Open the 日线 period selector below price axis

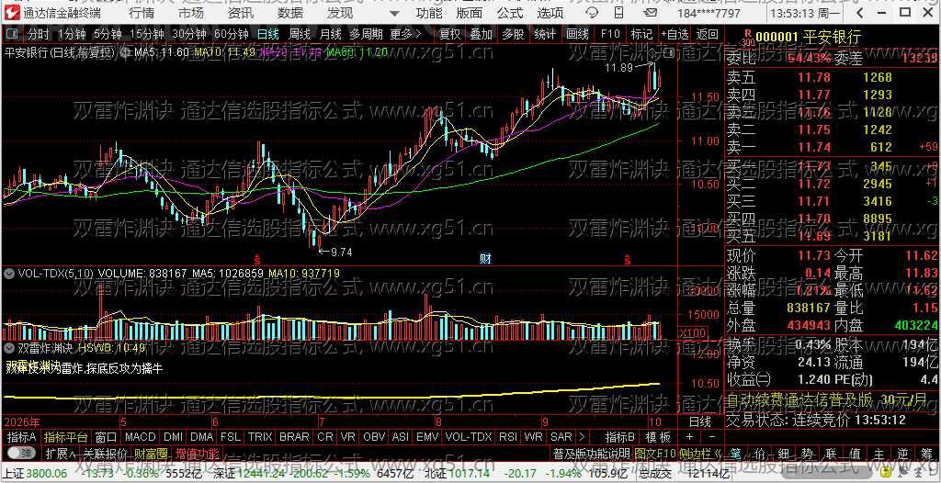pyautogui.click(x=699, y=421)
